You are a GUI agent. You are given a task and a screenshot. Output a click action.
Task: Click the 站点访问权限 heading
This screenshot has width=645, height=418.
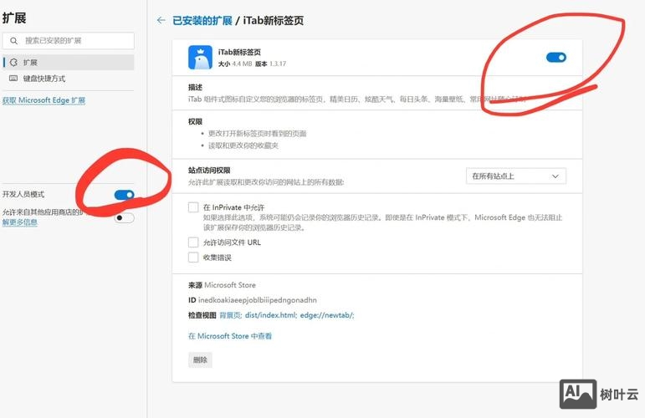[209, 171]
